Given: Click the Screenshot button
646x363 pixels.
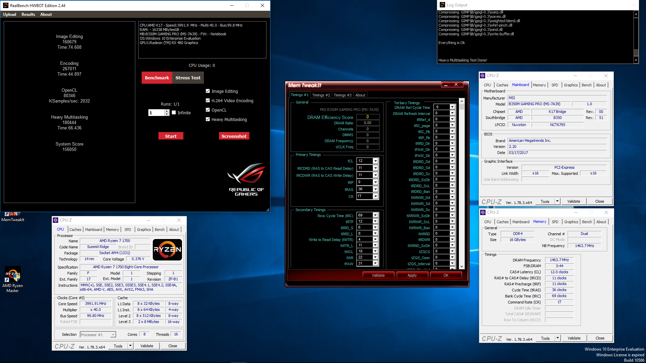Looking at the screenshot, I should pos(234,136).
